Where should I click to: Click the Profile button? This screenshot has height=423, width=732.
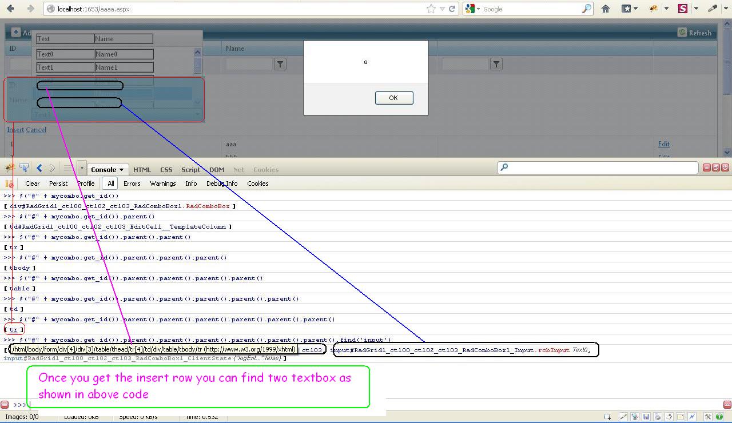point(86,183)
